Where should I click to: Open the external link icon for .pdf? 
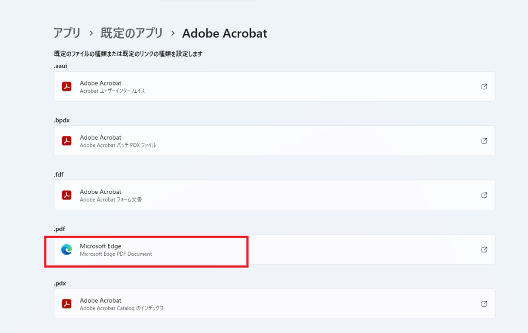[x=484, y=249]
